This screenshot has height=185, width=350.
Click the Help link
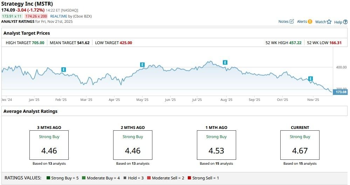[338, 22]
